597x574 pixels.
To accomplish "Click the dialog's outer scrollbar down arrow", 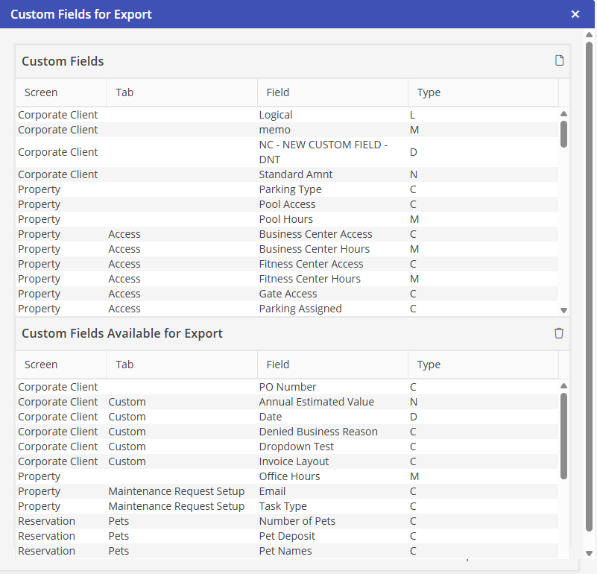I will point(589,553).
